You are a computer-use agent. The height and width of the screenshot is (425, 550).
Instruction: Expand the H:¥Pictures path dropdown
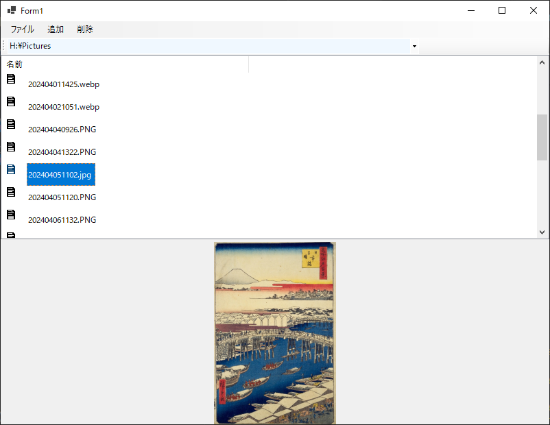[414, 47]
